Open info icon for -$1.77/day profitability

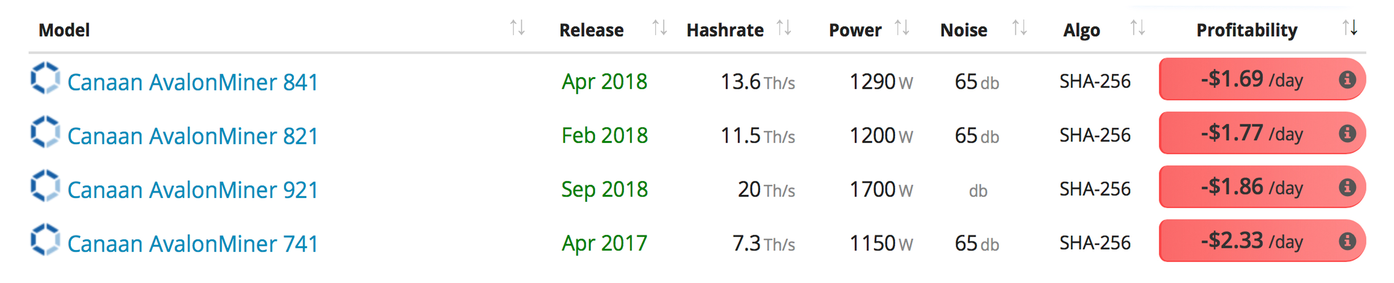1347,133
